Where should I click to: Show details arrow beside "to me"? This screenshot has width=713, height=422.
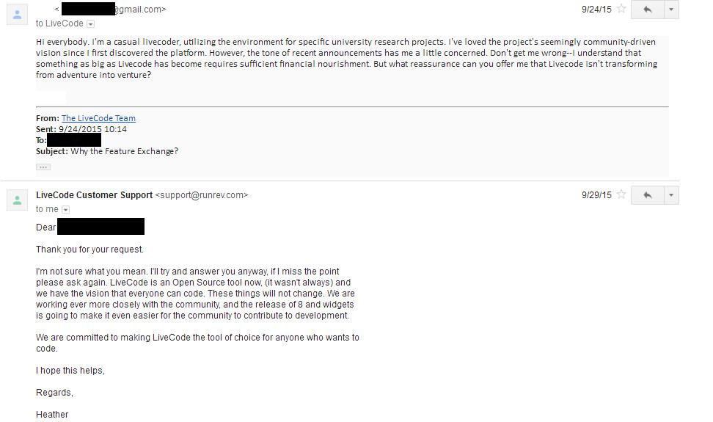click(65, 210)
